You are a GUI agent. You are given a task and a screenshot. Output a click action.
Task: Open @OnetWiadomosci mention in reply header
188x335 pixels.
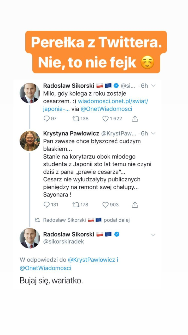click(45, 268)
